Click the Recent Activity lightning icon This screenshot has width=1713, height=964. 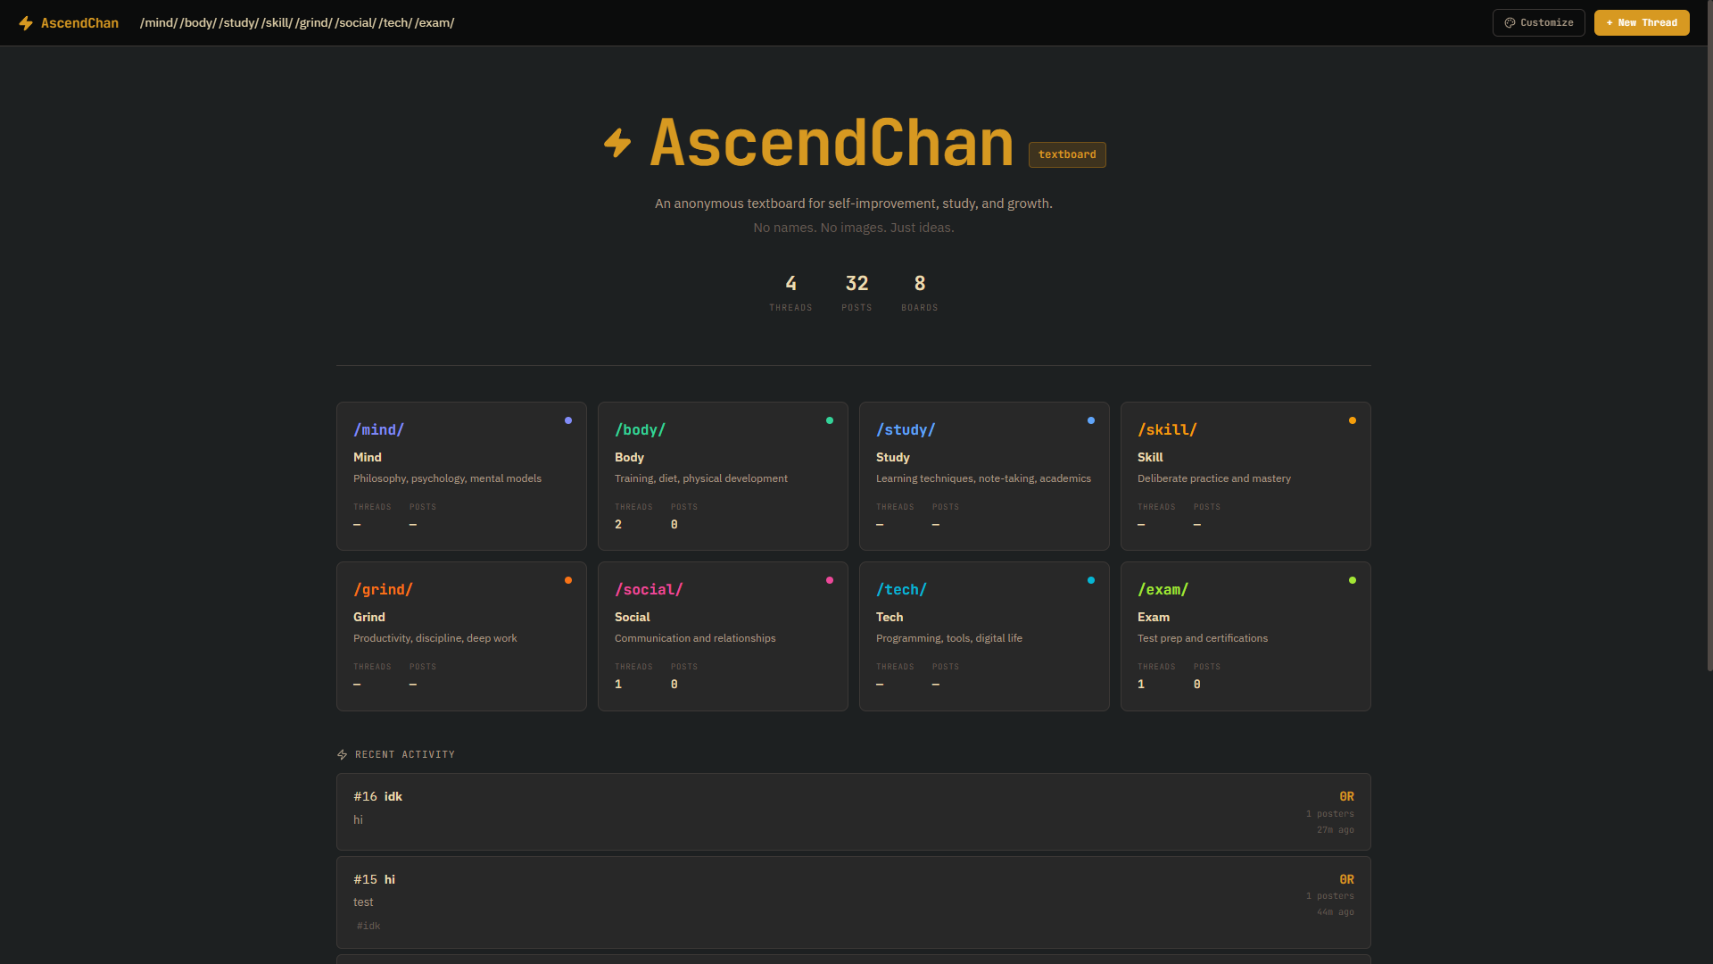coord(343,755)
